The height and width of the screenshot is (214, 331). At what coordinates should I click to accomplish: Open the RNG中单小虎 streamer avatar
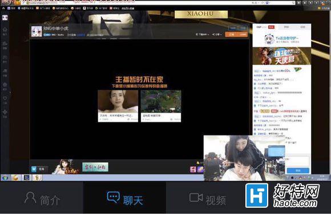(x=37, y=31)
